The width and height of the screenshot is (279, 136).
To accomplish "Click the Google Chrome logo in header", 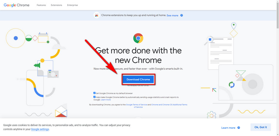I will pos(16,5).
